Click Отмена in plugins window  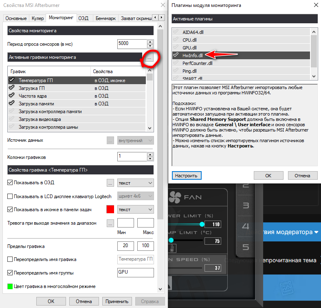[303, 176]
